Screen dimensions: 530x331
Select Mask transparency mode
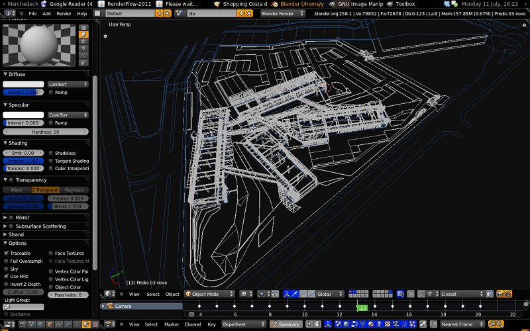click(17, 190)
